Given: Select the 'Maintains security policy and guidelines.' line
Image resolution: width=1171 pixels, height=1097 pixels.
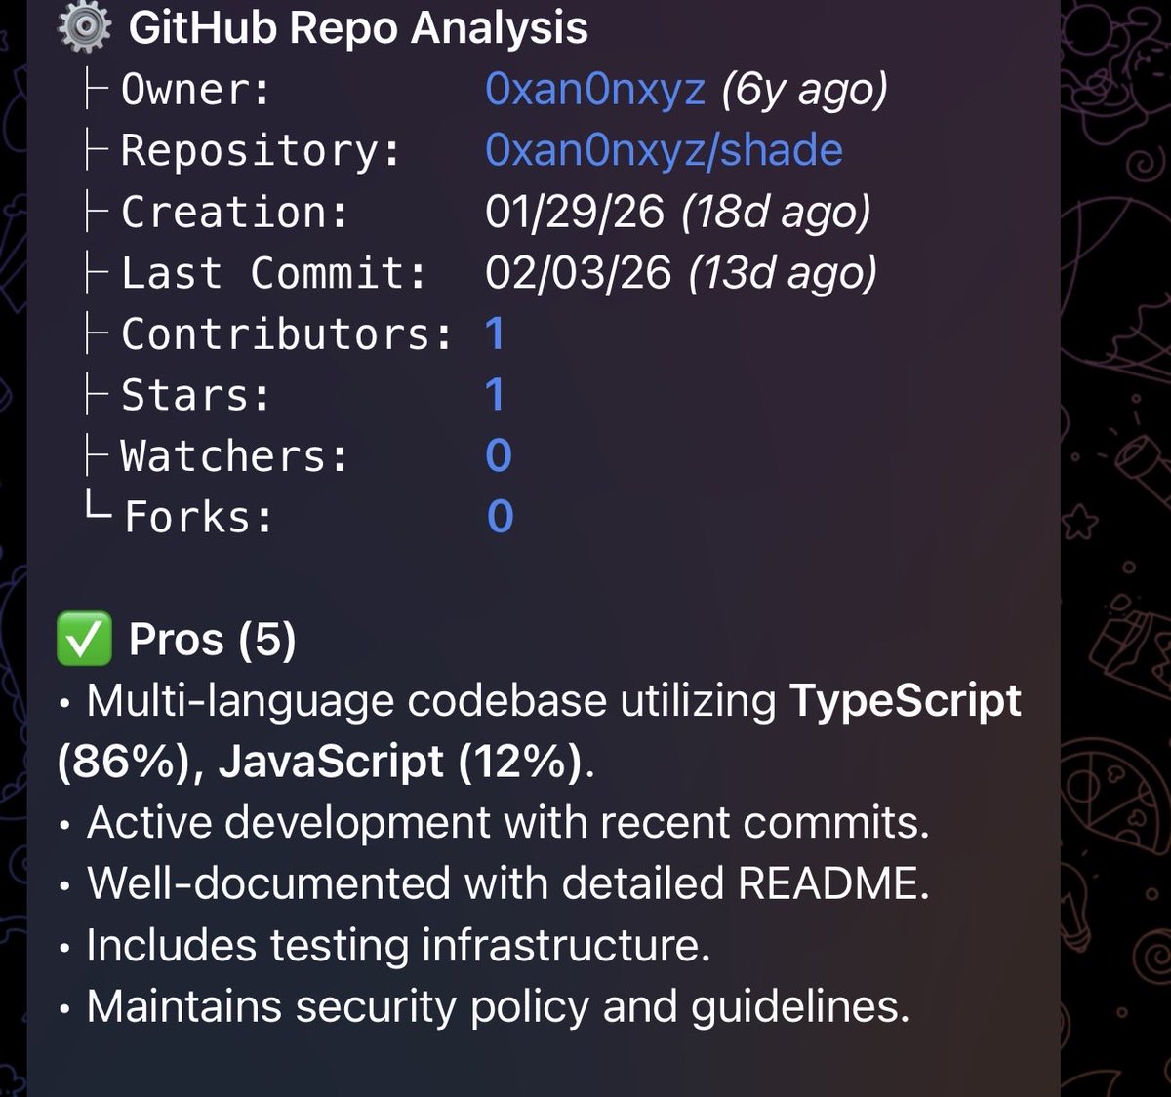Looking at the screenshot, I should pyautogui.click(x=498, y=1007).
